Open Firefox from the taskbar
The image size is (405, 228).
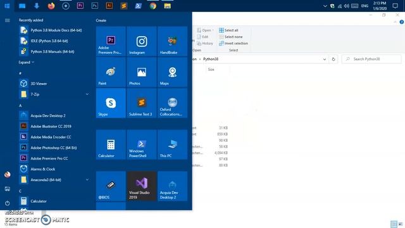pyautogui.click(x=51, y=6)
